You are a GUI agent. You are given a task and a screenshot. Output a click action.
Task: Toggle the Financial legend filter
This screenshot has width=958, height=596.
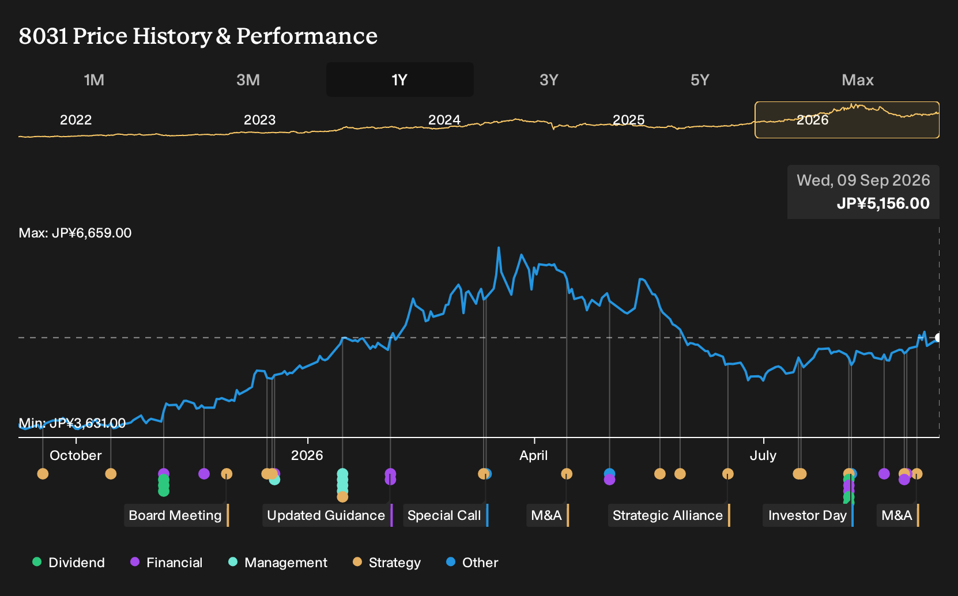(x=167, y=563)
